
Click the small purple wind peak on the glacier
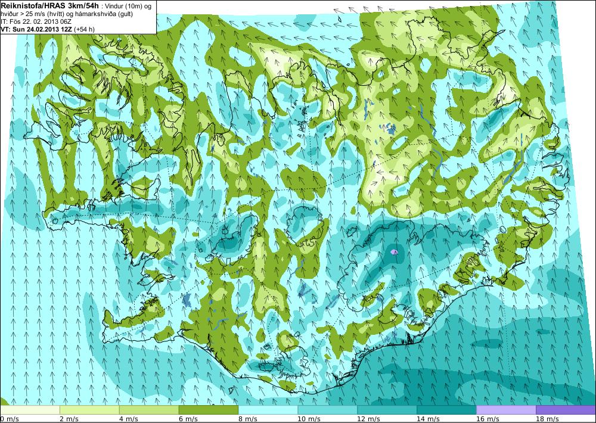click(x=394, y=251)
